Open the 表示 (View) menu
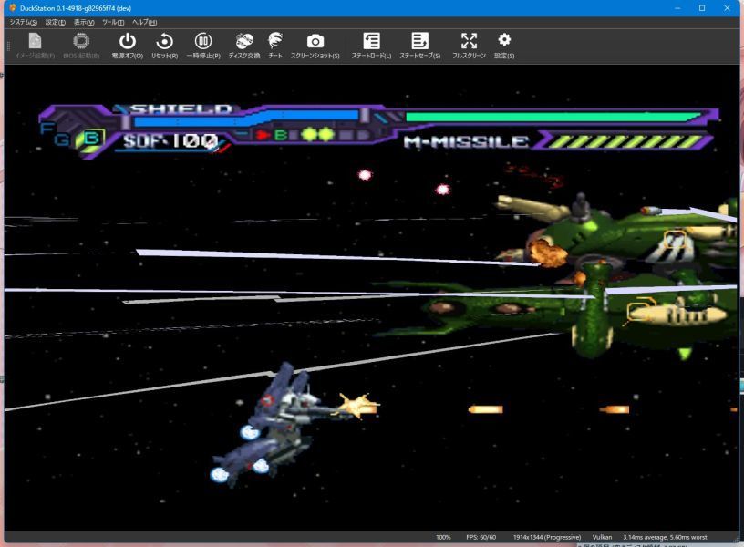 coord(84,22)
